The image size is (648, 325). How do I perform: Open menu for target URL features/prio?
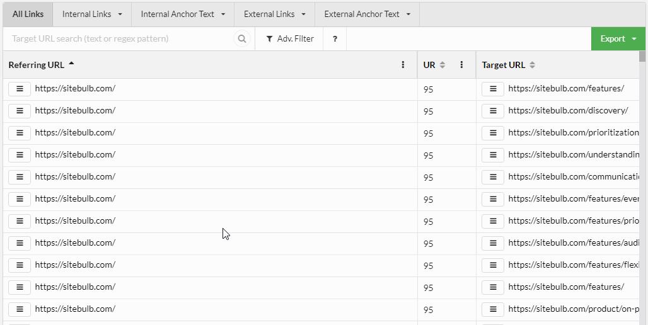[x=493, y=221]
